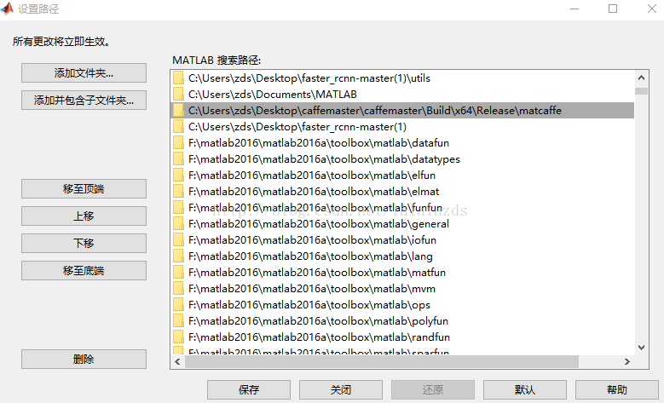Click the horizontal scrollbar thumb
The image size is (664, 403).
[382, 361]
